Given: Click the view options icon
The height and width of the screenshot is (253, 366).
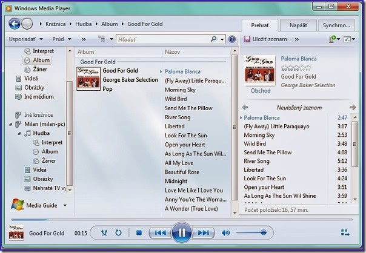Looking at the screenshot, I should (102, 39).
